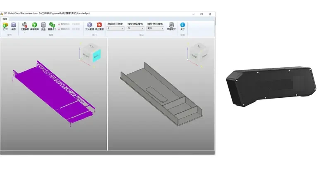Click the Reset Point Cloud (重置点云) icon
The height and width of the screenshot is (172, 331).
pos(53,26)
